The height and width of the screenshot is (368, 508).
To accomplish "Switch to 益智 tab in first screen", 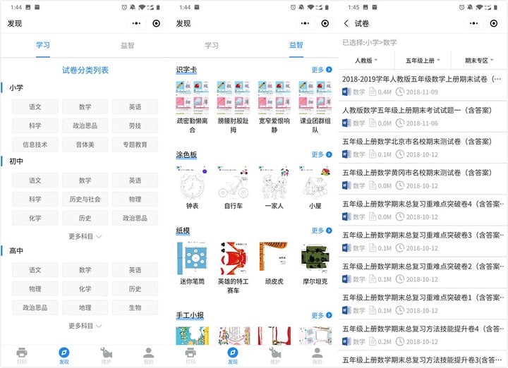I will pos(127,45).
